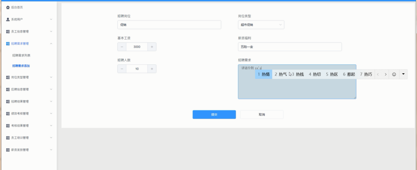Choose IME candidate 2 热气
This screenshot has height=170, width=417.
tap(281, 74)
